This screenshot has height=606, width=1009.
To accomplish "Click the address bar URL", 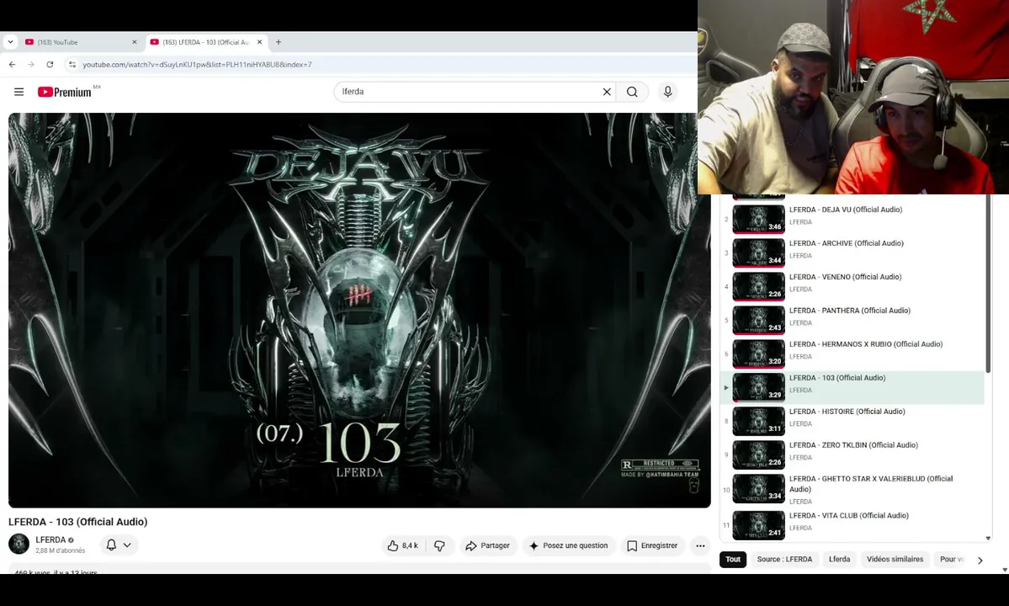I will [197, 64].
